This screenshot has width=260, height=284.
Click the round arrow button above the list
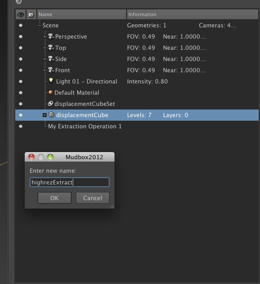pyautogui.click(x=19, y=2)
